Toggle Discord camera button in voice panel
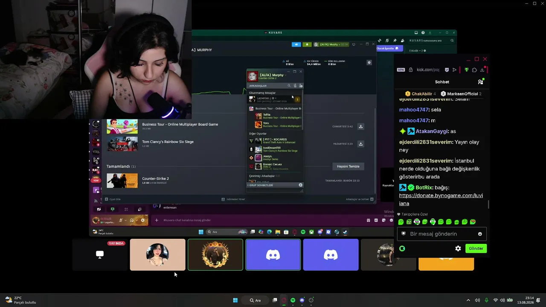 tap(99, 209)
